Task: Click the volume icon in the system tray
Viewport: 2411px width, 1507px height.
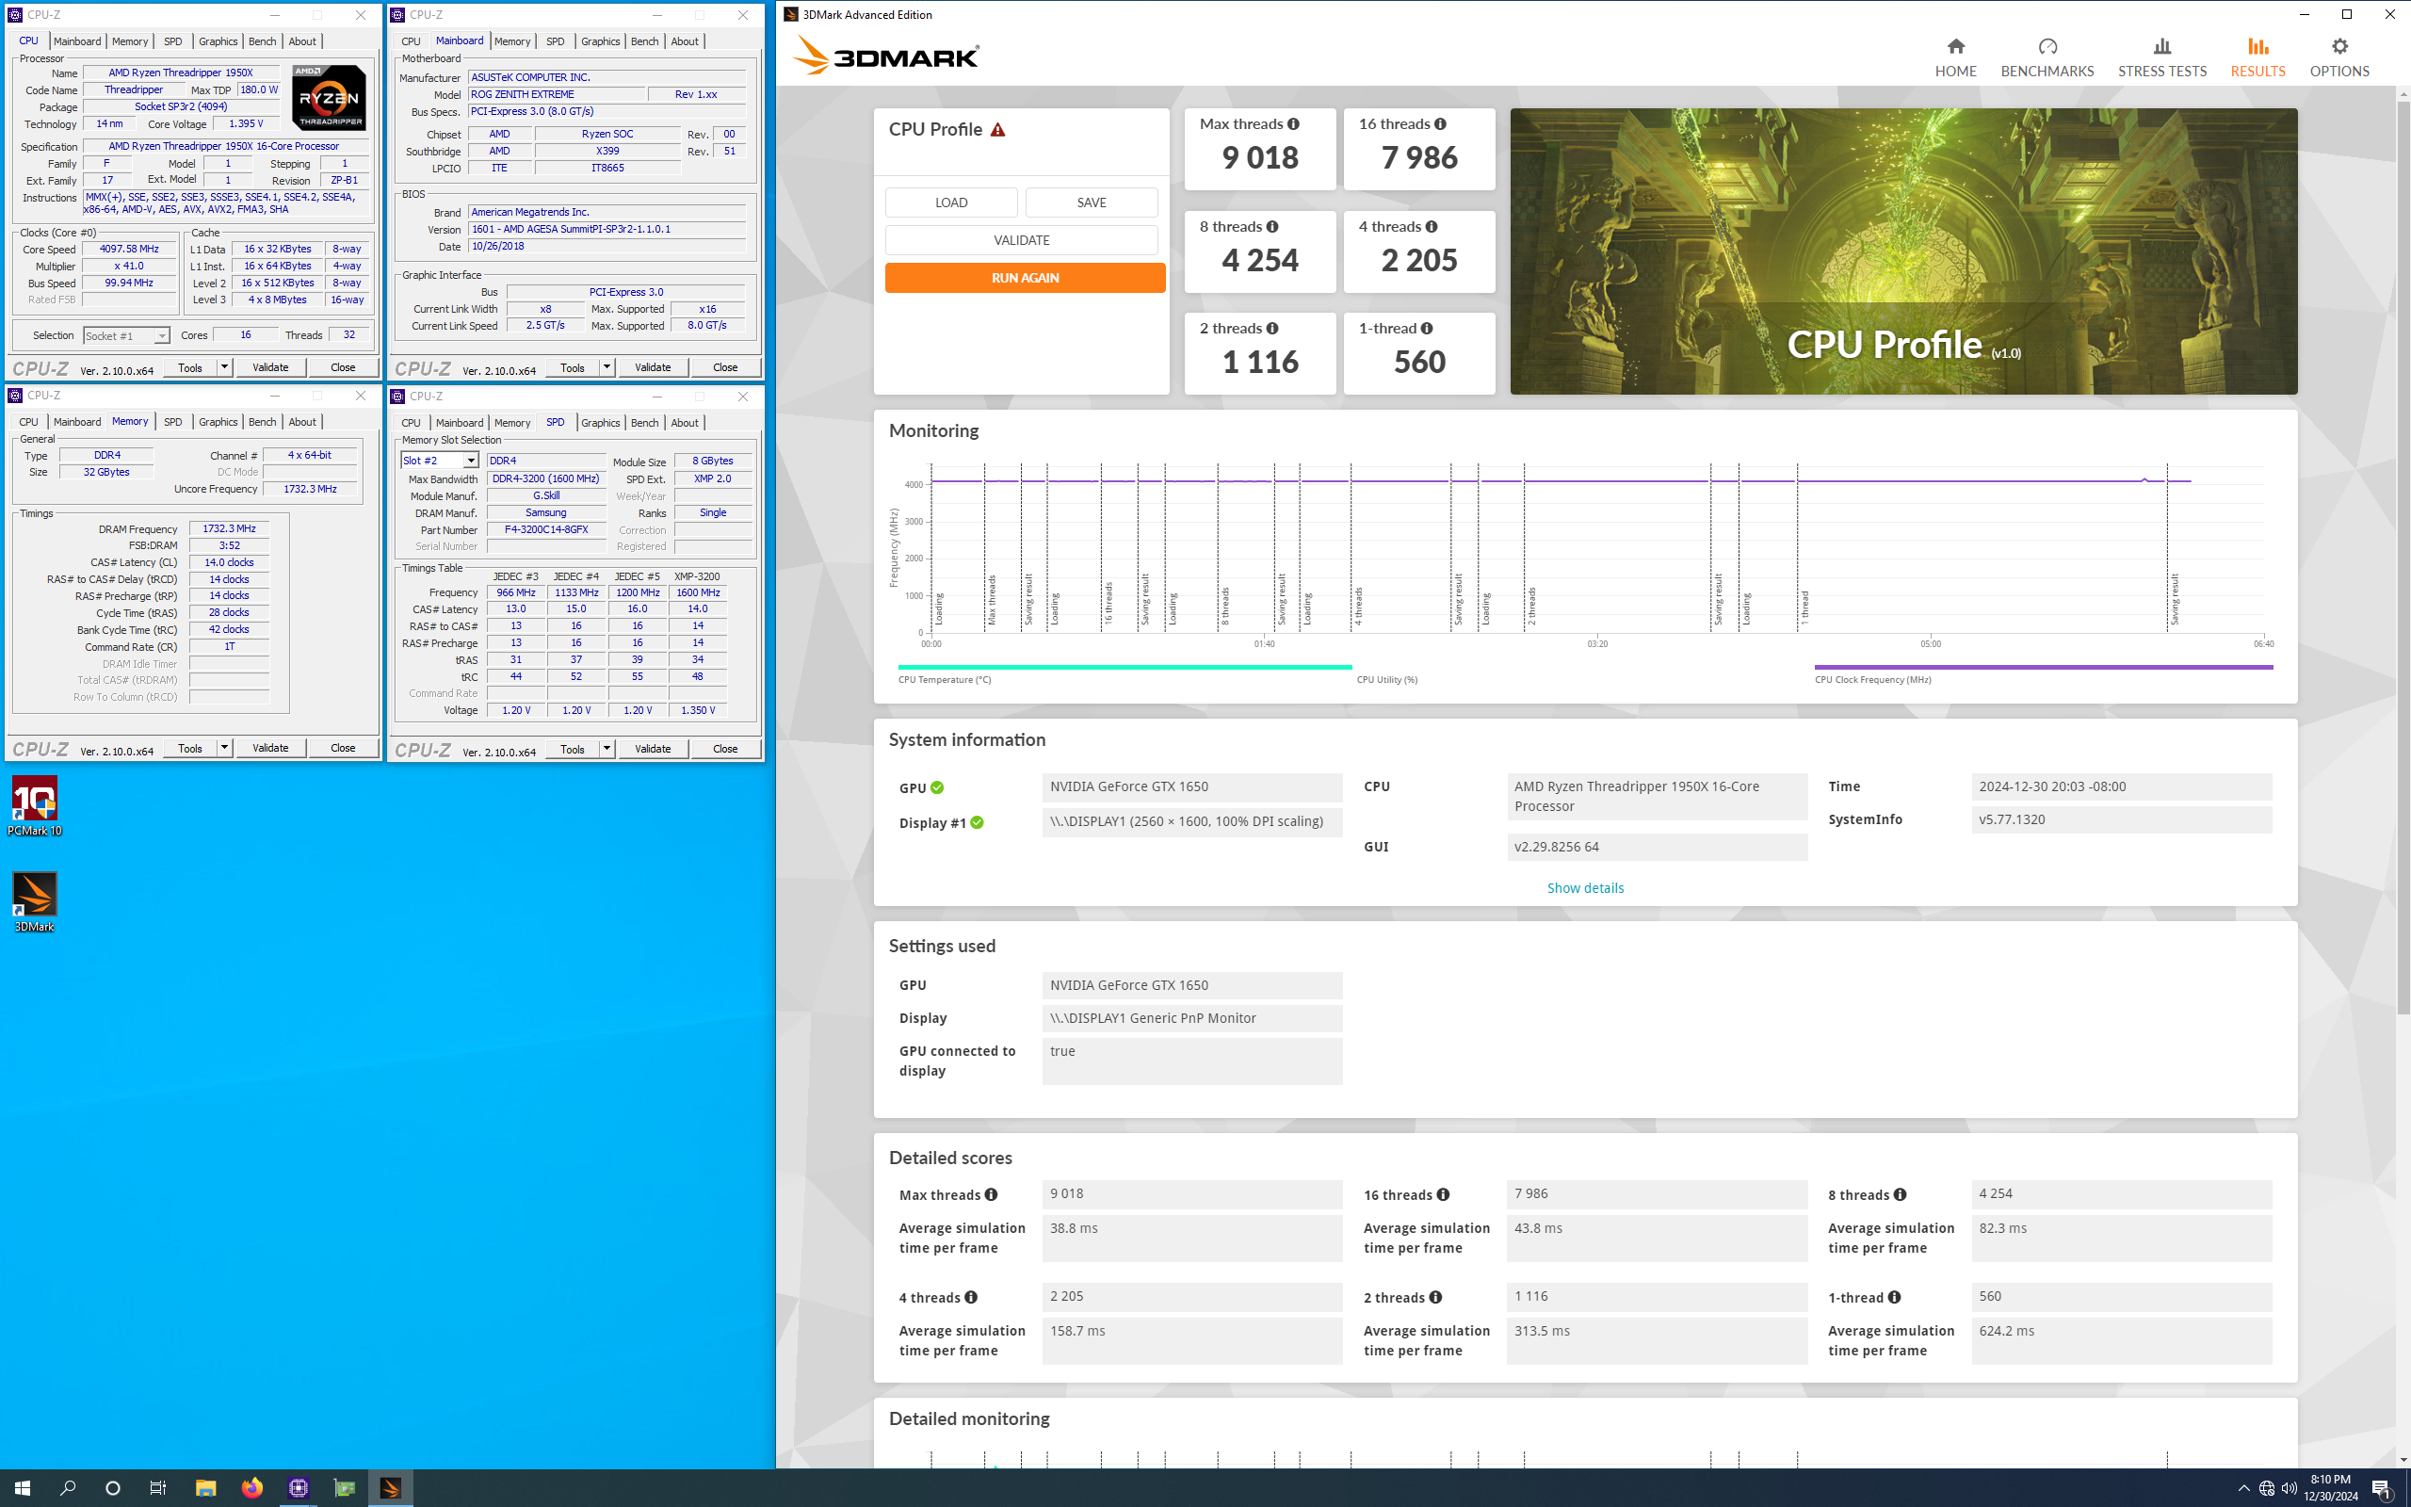Action: pyautogui.click(x=2289, y=1488)
